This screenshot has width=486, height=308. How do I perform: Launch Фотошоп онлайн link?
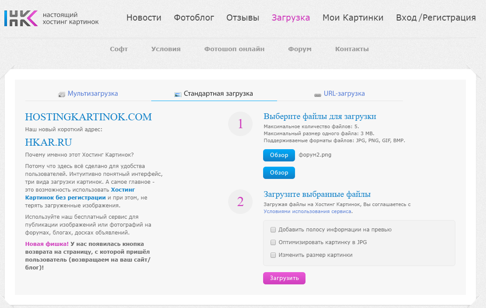[x=234, y=49]
